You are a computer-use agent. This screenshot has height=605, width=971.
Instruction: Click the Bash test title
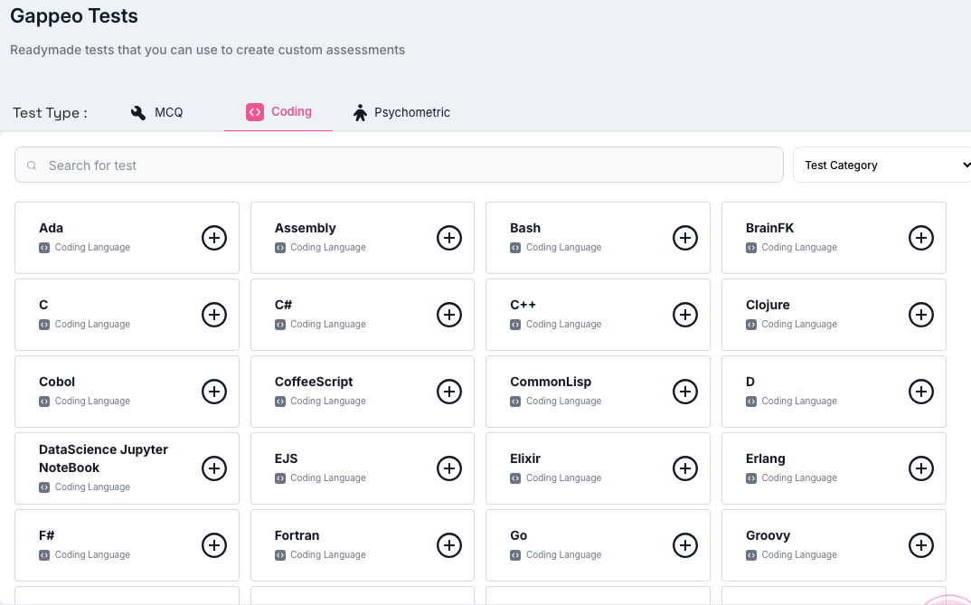pyautogui.click(x=525, y=228)
